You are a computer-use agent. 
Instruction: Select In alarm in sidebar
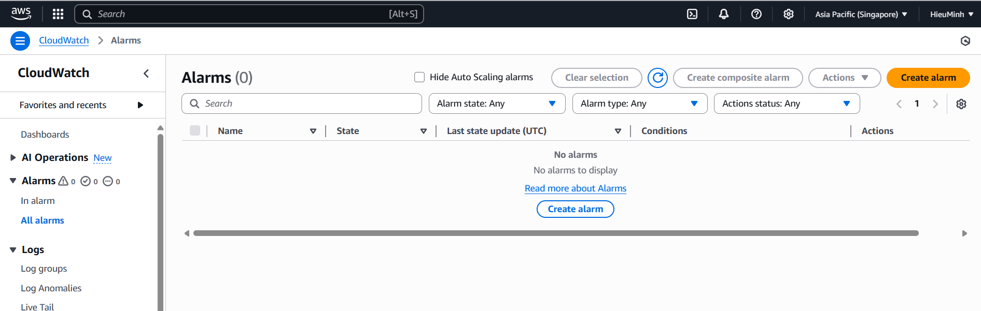click(38, 201)
